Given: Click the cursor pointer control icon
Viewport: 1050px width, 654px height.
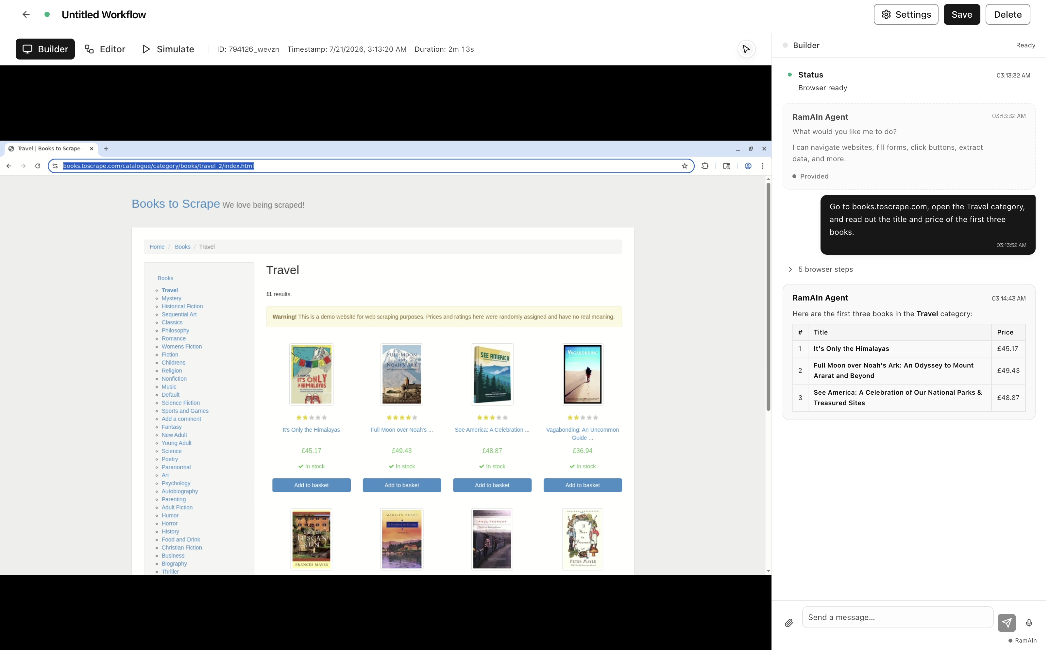Looking at the screenshot, I should [749, 49].
